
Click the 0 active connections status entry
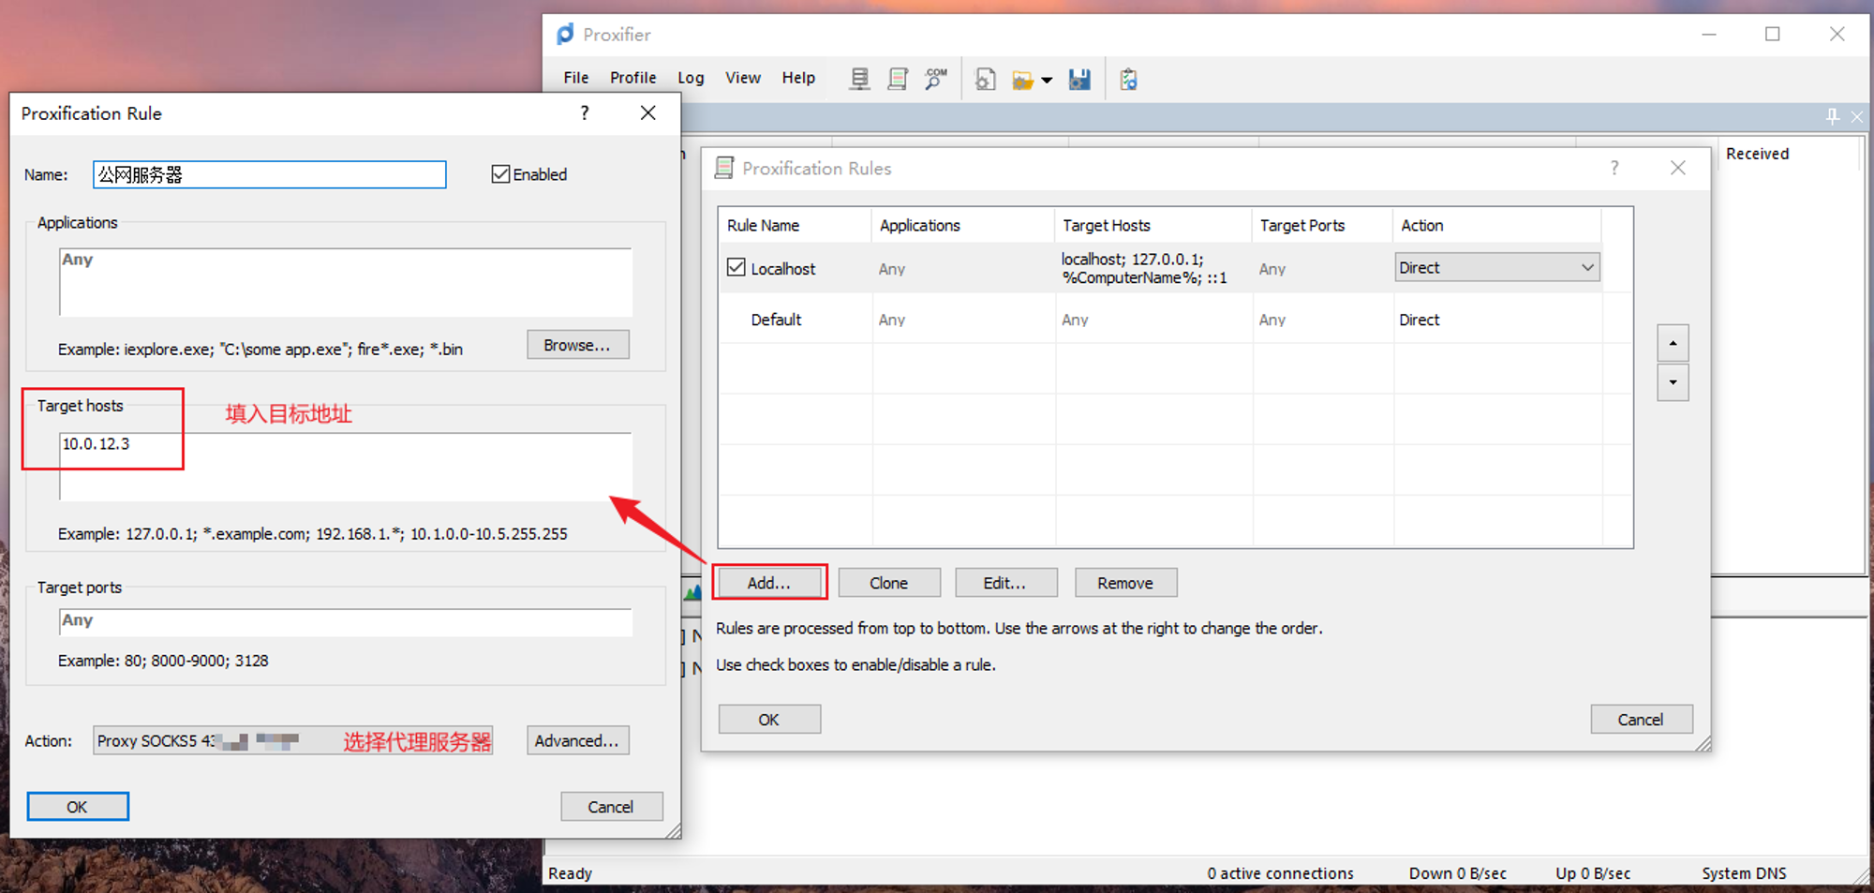pos(1280,873)
